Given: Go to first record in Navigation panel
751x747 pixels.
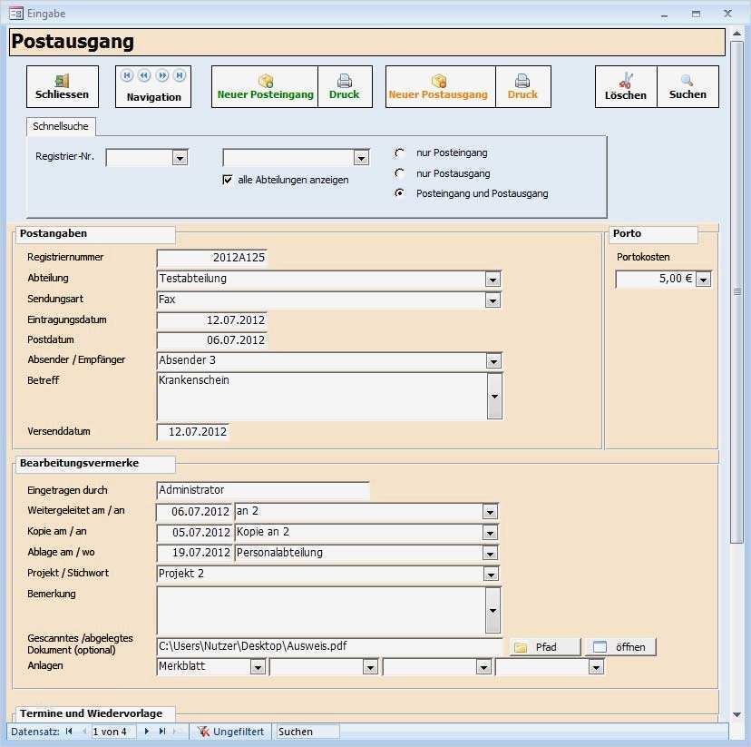Looking at the screenshot, I should coord(127,75).
